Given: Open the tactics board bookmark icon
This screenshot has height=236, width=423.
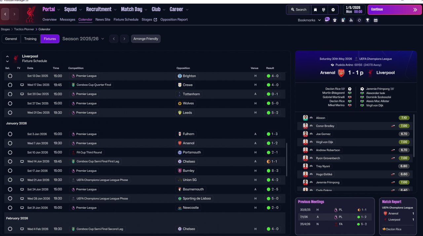Looking at the screenshot, I should click(x=343, y=20).
